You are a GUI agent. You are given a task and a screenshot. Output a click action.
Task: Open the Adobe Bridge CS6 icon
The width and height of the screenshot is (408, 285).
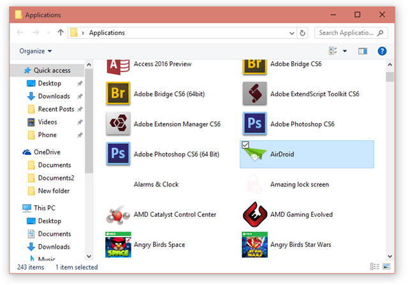pyautogui.click(x=255, y=67)
